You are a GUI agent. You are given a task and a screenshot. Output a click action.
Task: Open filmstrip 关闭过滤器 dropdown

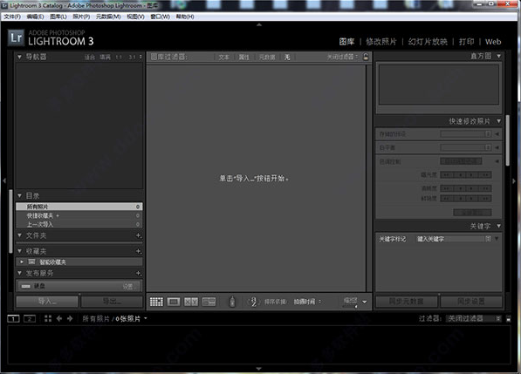tap(473, 318)
